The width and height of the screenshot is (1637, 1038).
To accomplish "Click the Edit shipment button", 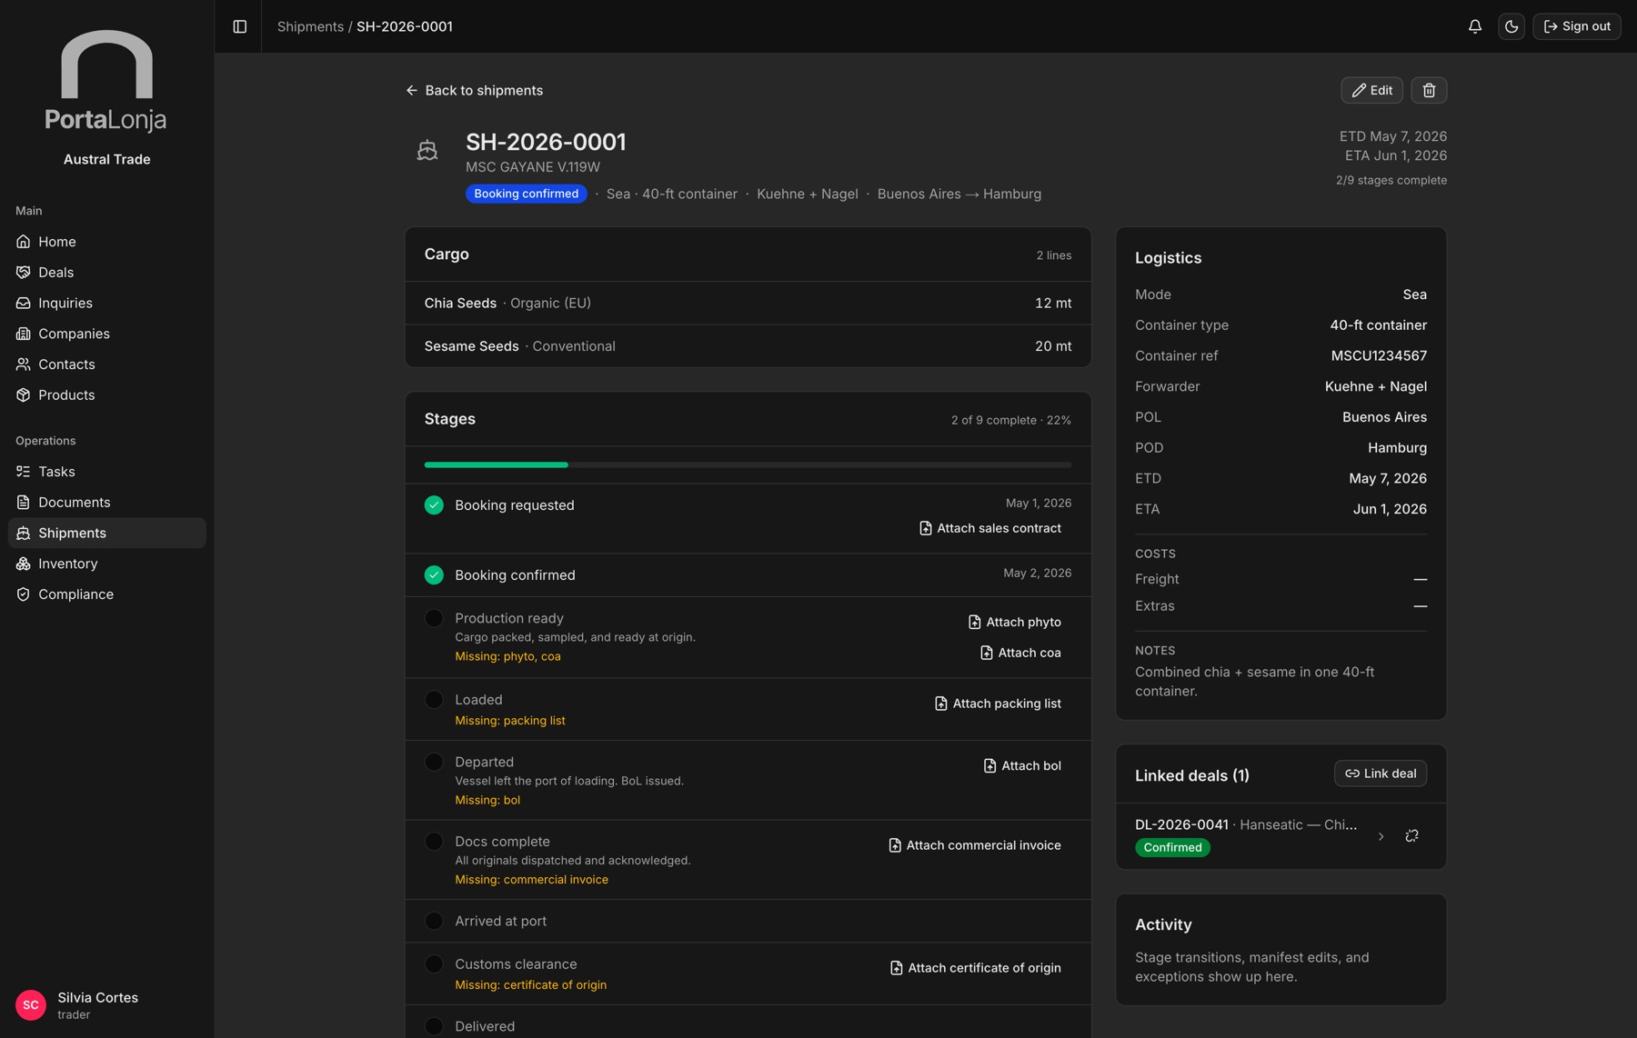I will pyautogui.click(x=1371, y=90).
